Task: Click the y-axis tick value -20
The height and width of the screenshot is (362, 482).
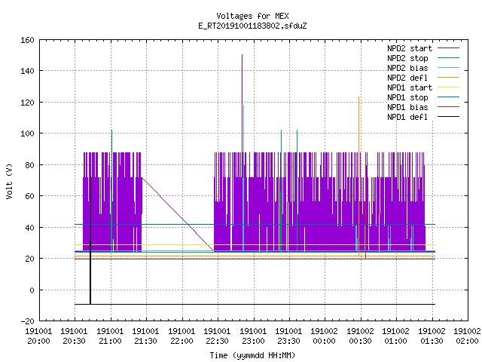Action: [27, 321]
